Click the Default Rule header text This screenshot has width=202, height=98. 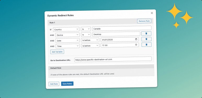(56, 68)
